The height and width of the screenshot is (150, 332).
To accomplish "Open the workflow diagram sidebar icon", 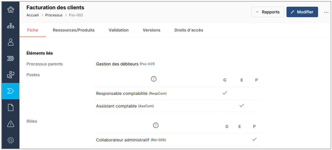I will [x=11, y=75].
